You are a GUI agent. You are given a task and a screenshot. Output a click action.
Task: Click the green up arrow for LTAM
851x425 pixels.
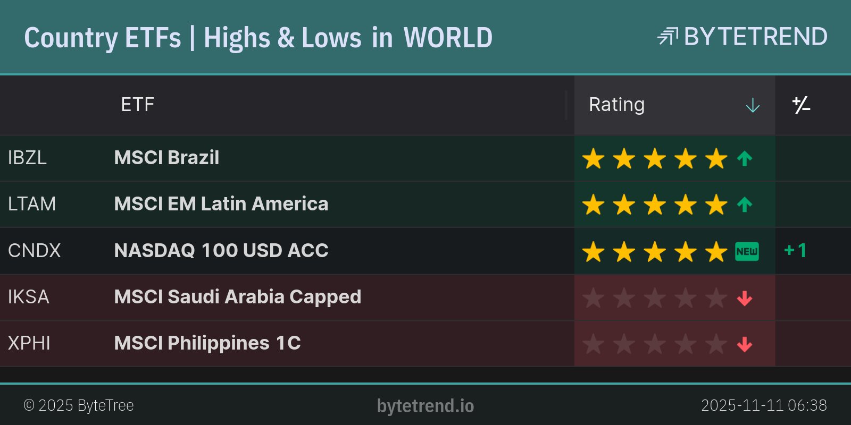[745, 205]
